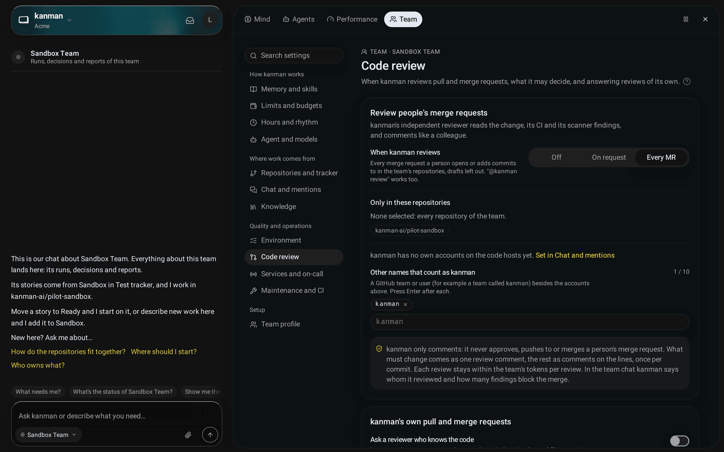
Task: Open the Knowledge settings page
Action: pyautogui.click(x=294, y=206)
